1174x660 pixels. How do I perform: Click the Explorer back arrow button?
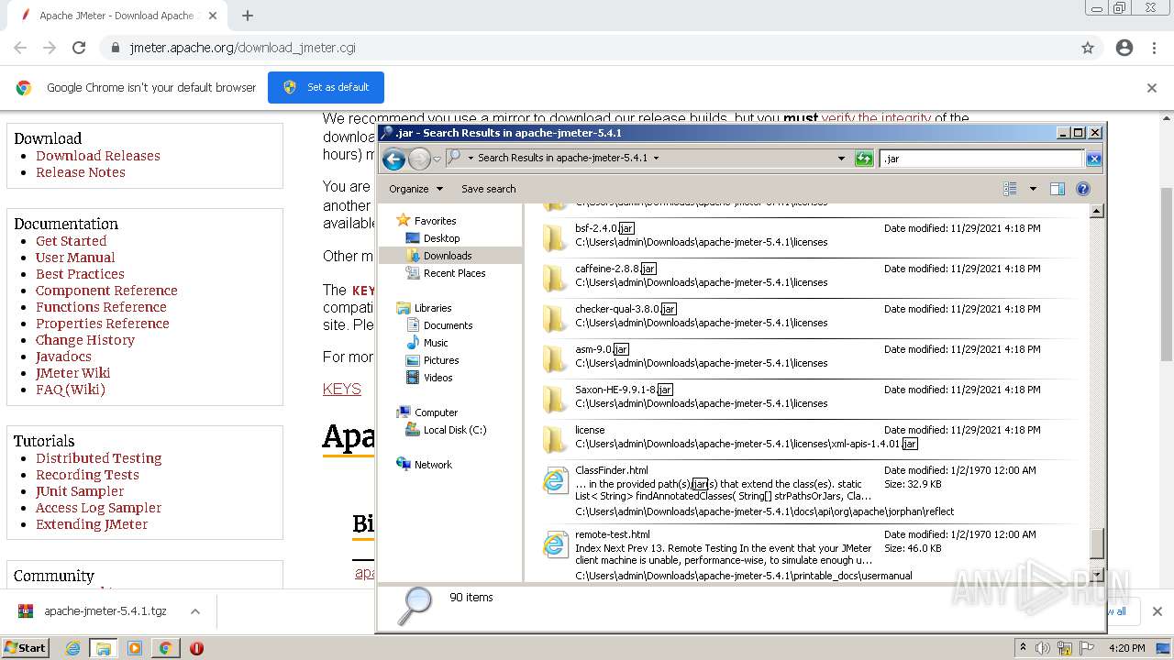click(x=393, y=159)
